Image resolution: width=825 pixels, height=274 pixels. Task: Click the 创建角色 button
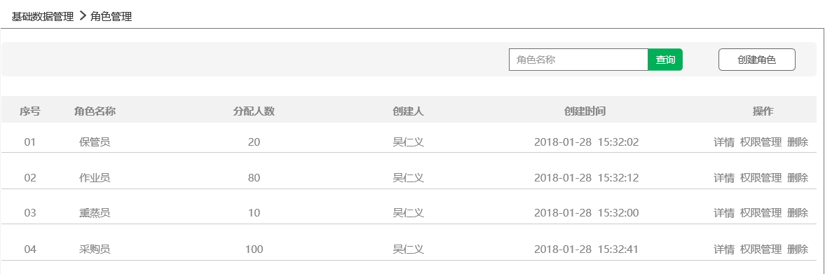[756, 60]
